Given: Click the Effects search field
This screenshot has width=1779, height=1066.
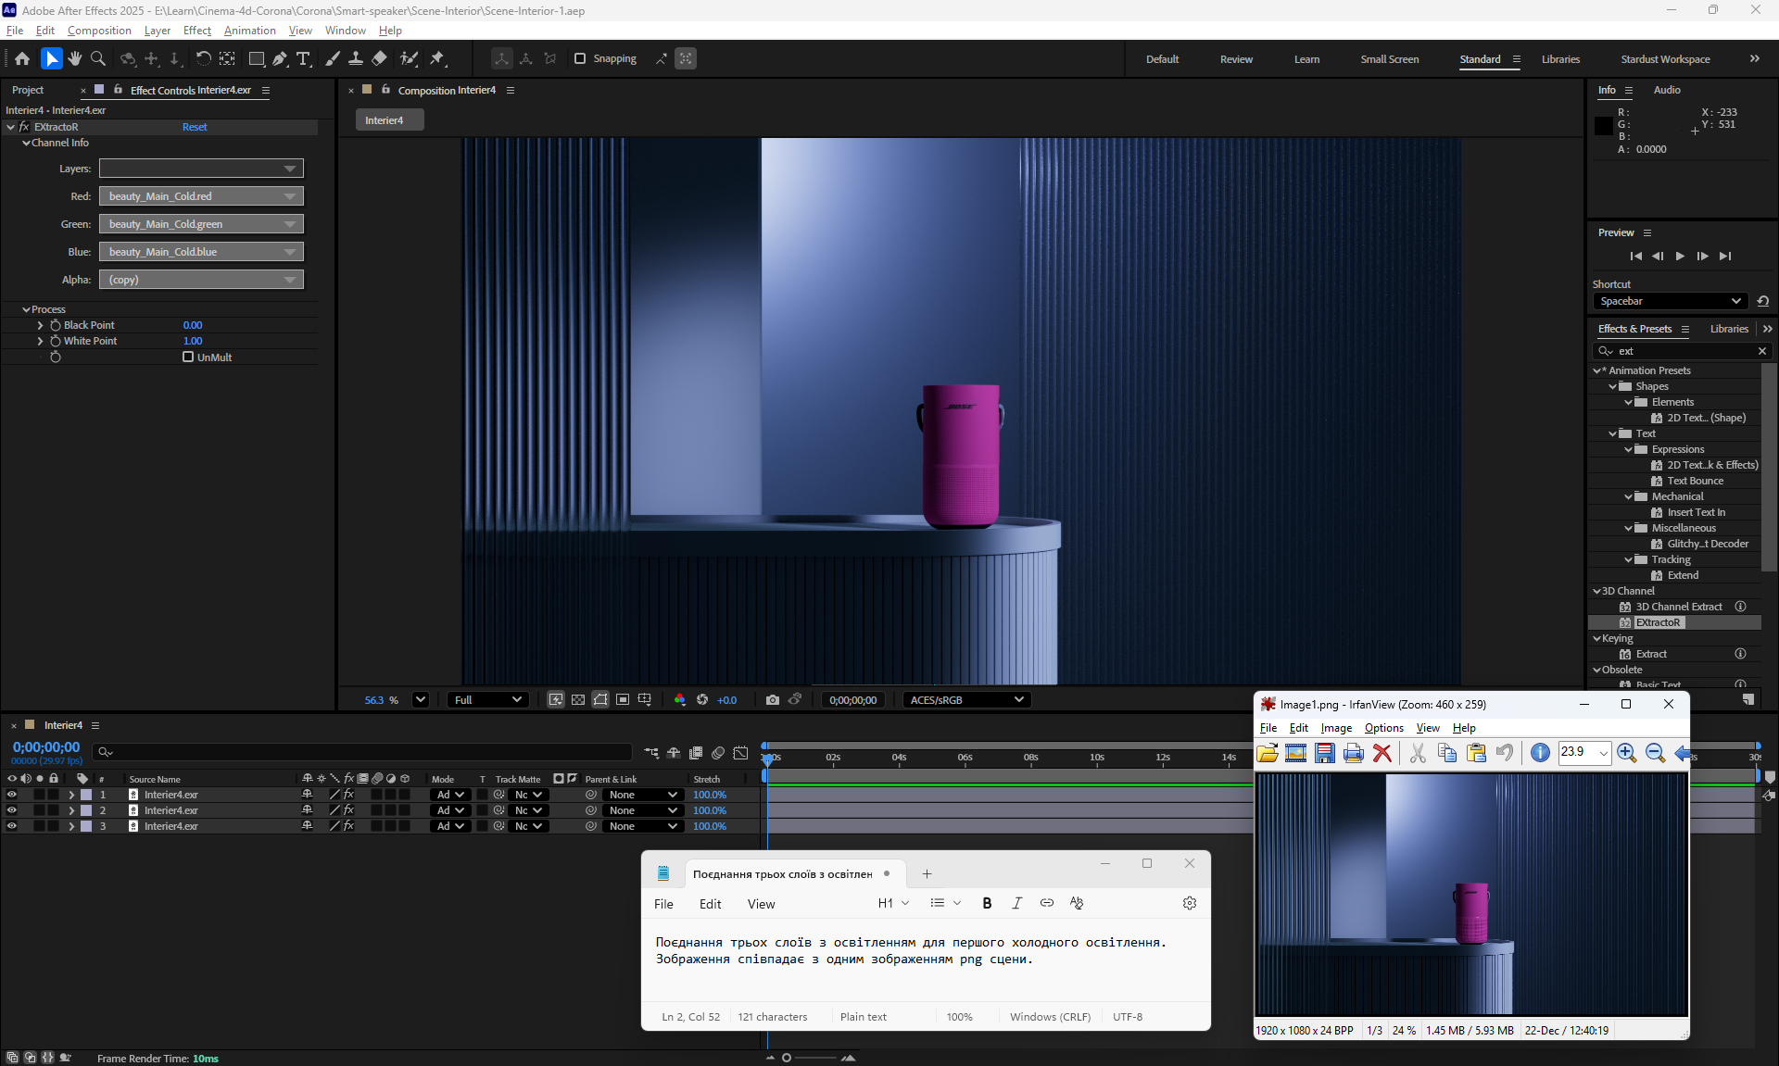Looking at the screenshot, I should coord(1684,351).
